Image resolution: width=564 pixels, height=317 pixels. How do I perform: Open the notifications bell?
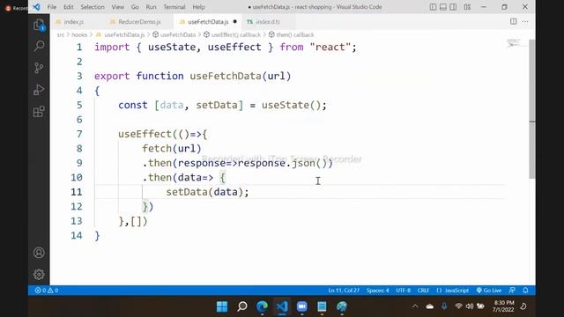coord(525,291)
